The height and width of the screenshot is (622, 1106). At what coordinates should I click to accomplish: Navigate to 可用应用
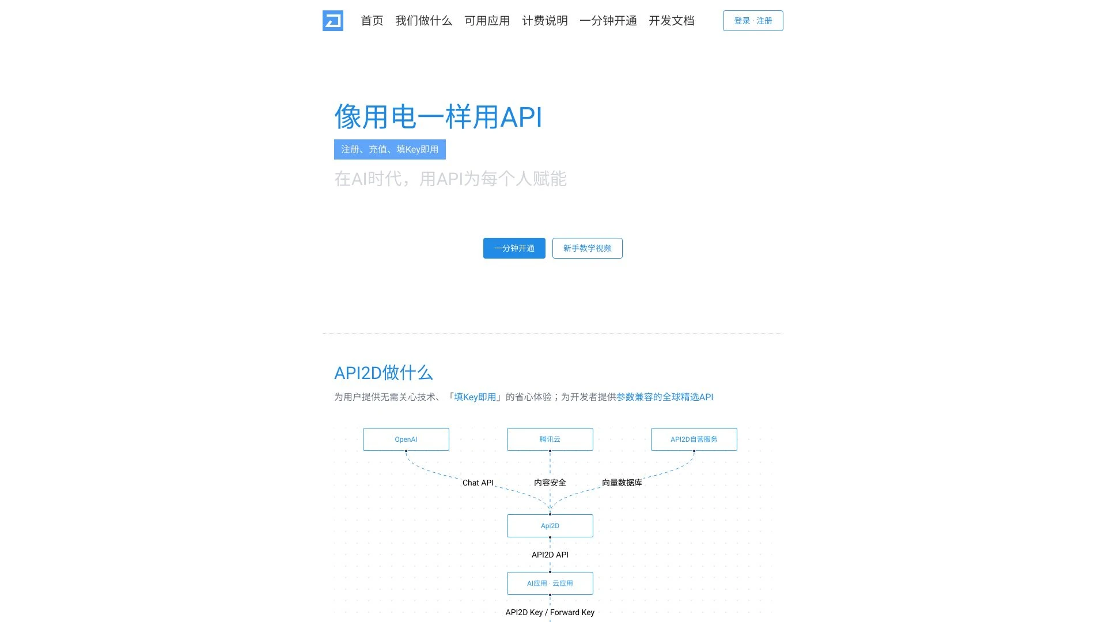[x=487, y=21]
